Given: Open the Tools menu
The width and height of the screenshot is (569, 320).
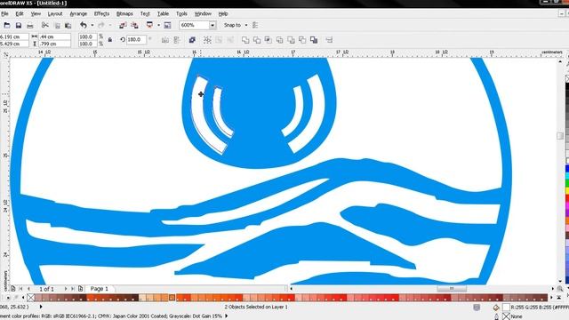Looking at the screenshot, I should pos(181,14).
